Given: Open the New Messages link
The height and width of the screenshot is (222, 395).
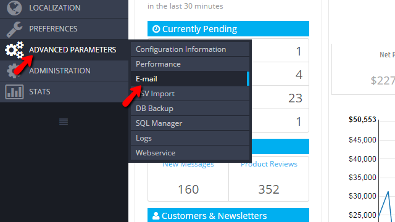Looking at the screenshot, I should tap(188, 165).
